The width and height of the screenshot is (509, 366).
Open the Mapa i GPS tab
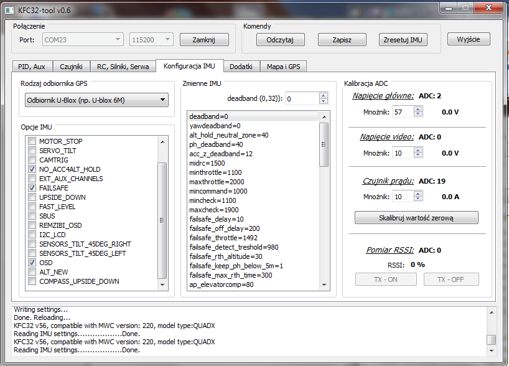pyautogui.click(x=284, y=67)
